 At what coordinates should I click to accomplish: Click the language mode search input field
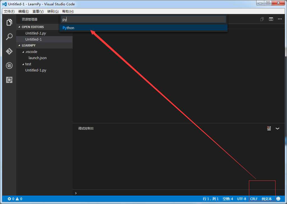(143, 19)
